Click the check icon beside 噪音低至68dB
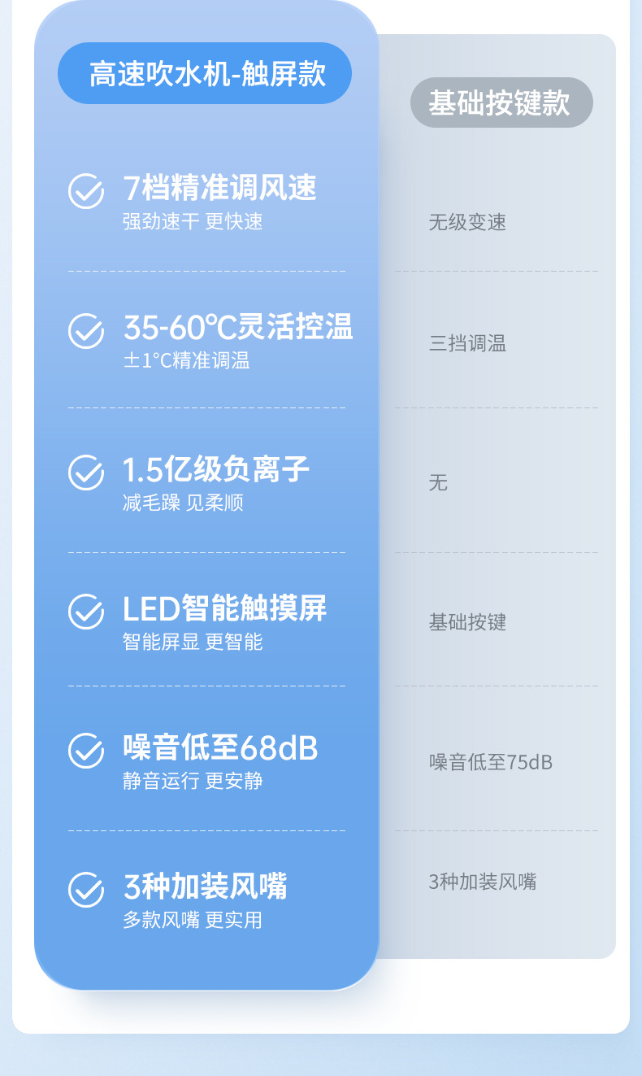The image size is (642, 1076). click(x=85, y=751)
